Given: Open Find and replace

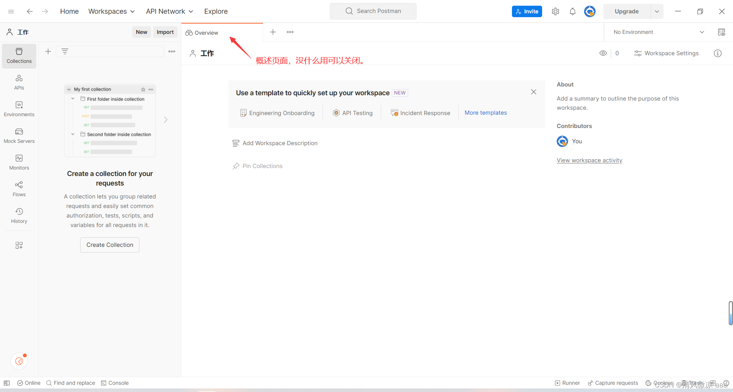Looking at the screenshot, I should click(71, 383).
